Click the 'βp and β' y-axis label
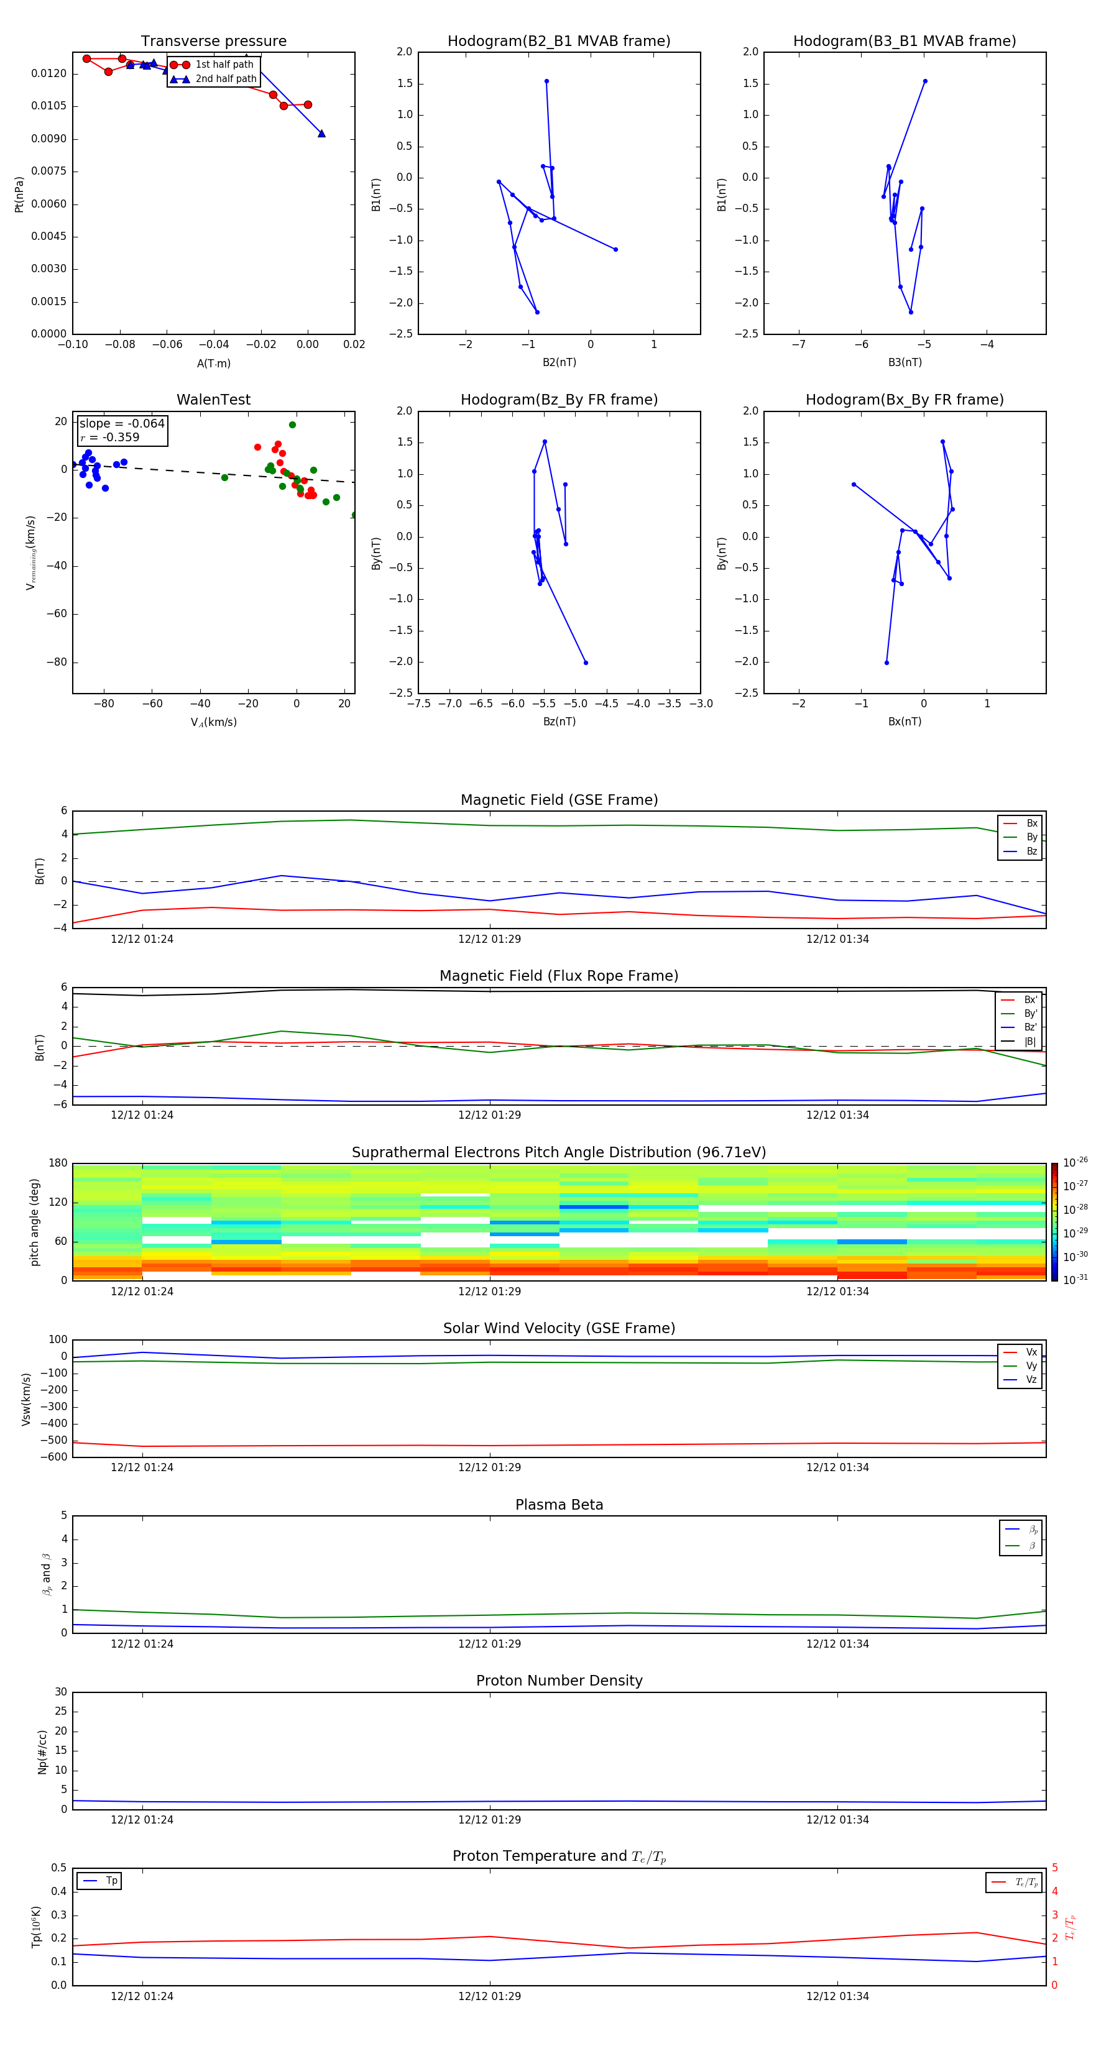 pyautogui.click(x=46, y=1574)
